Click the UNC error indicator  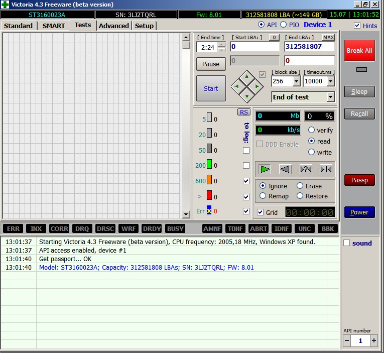pos(305,229)
